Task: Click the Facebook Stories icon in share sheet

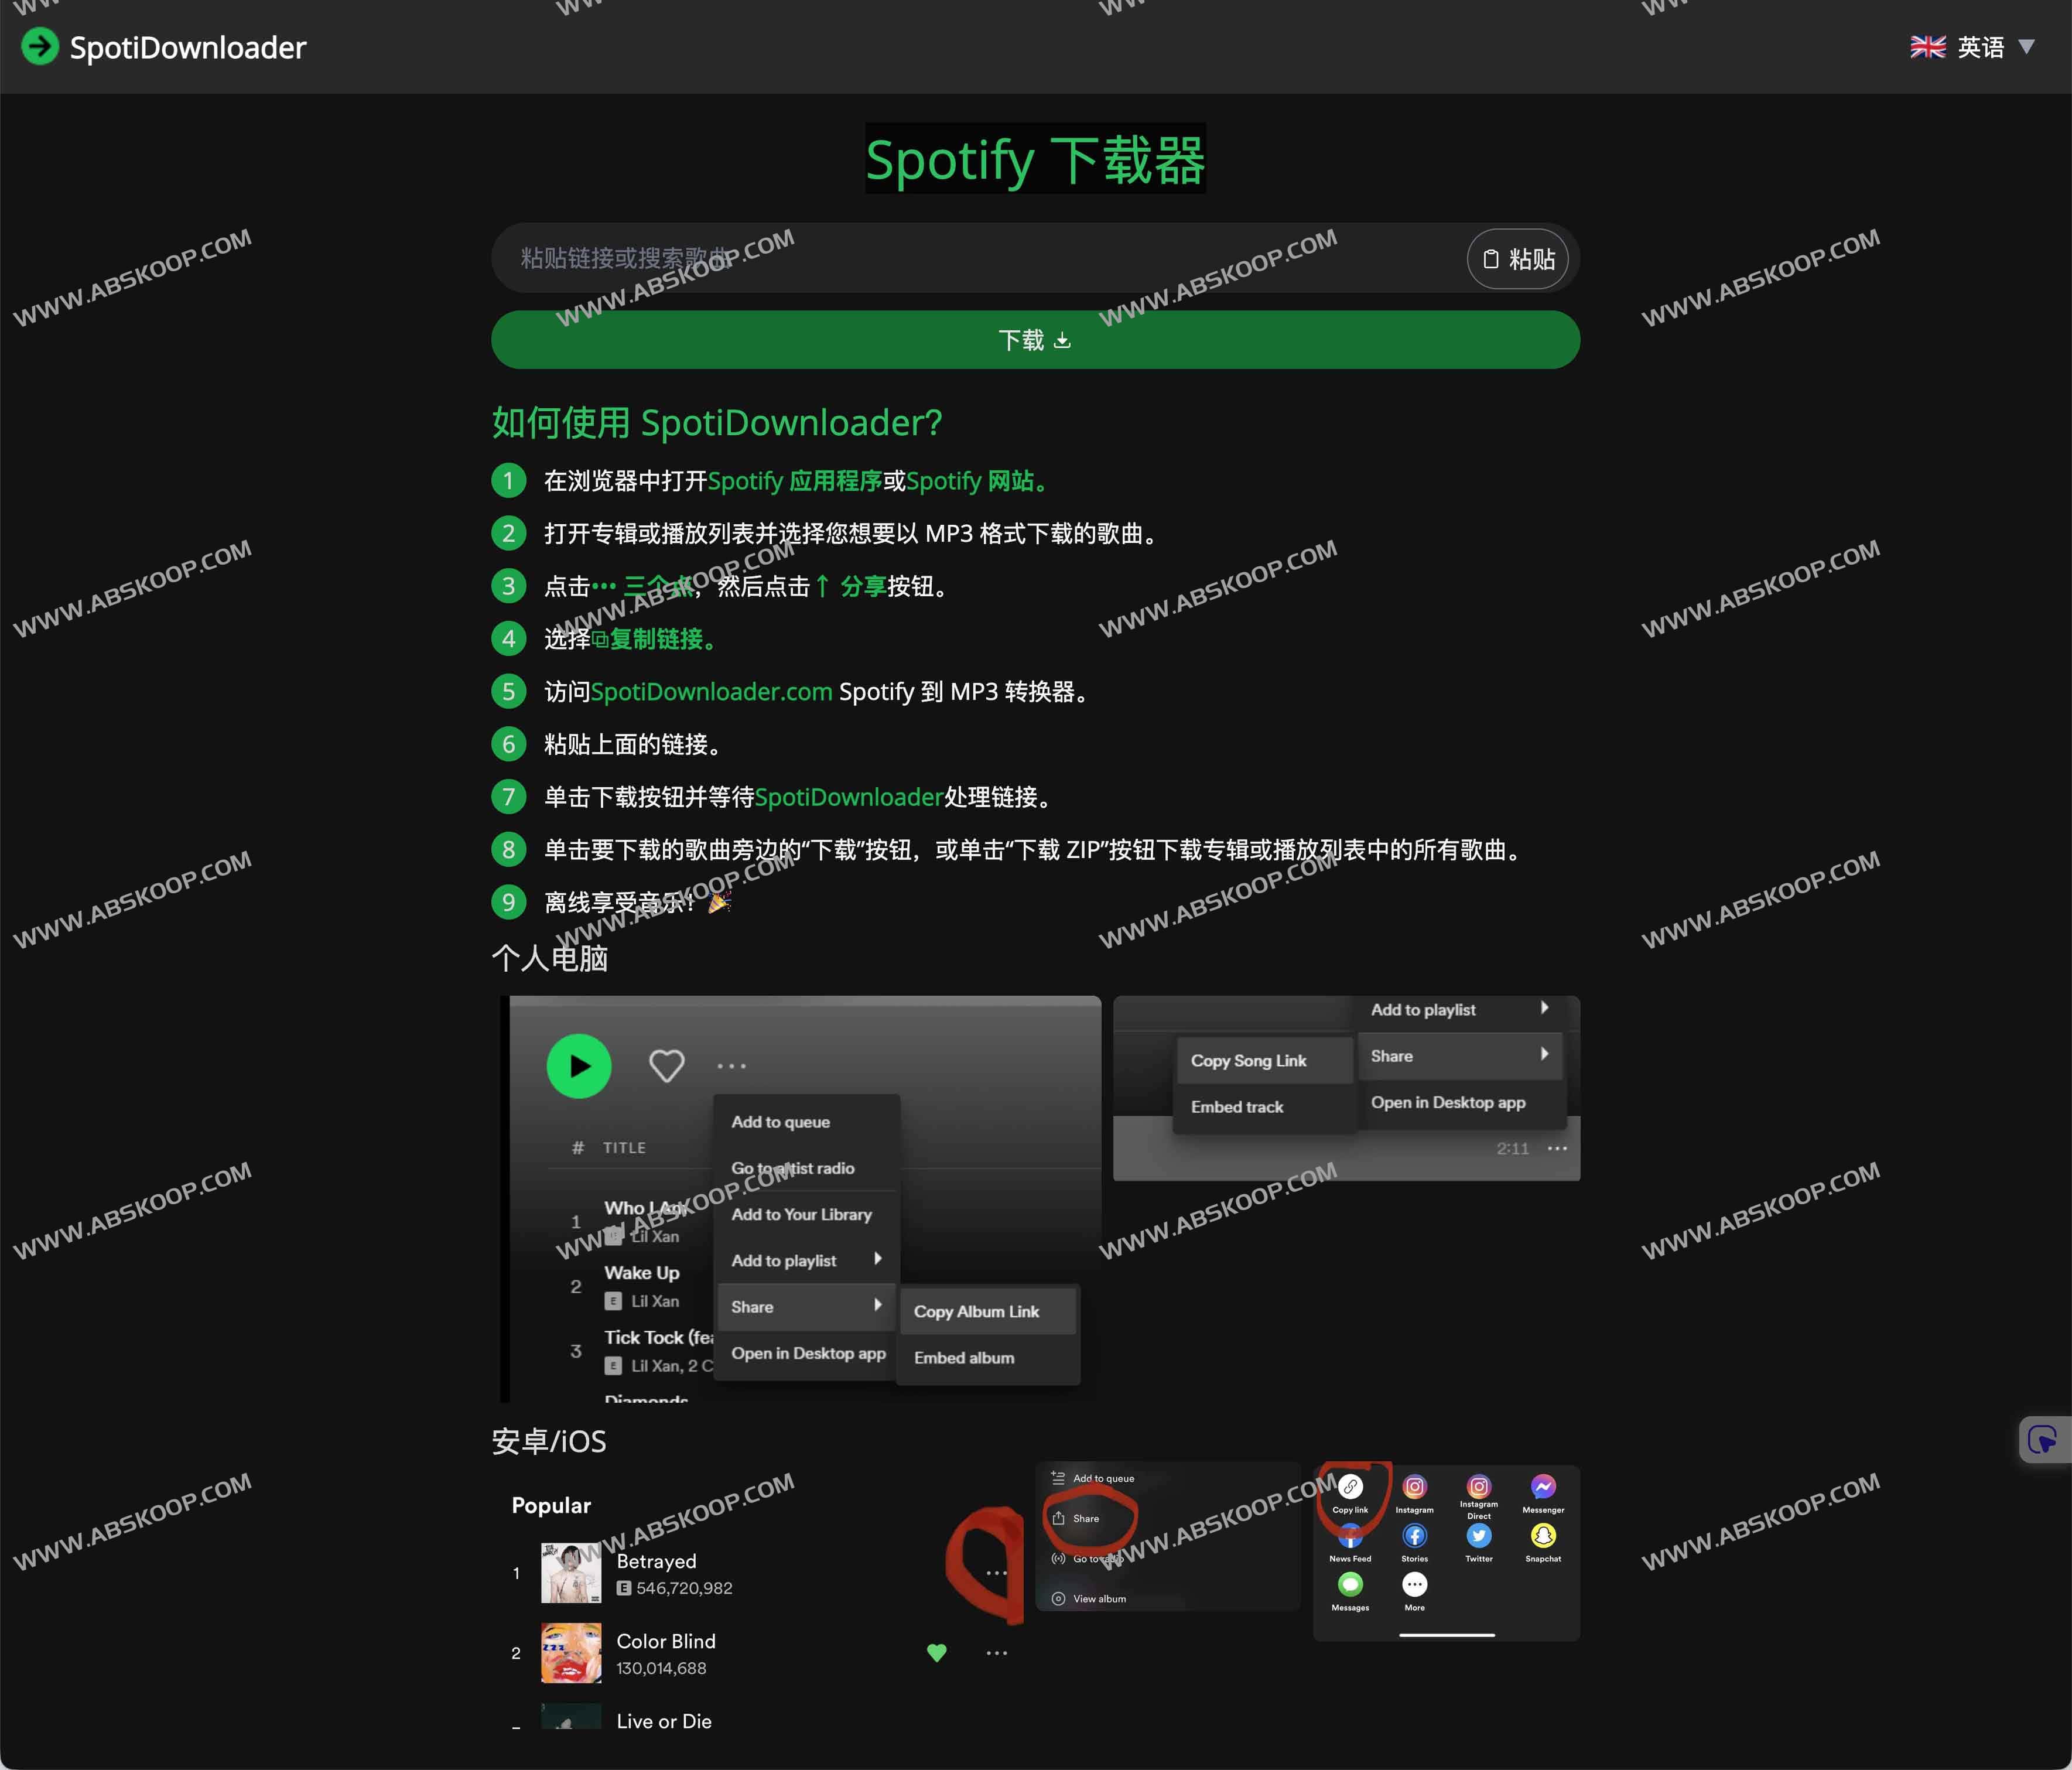Action: (x=1414, y=1535)
